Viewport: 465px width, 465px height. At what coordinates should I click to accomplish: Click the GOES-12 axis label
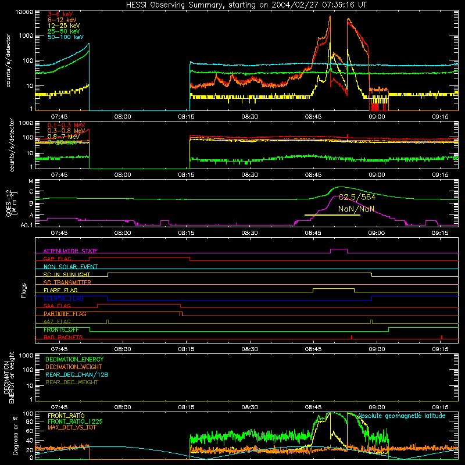(x=12, y=203)
